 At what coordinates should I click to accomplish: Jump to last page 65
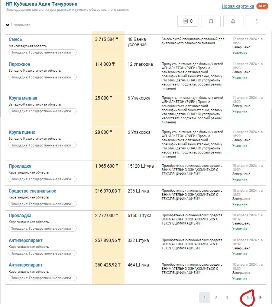pos(249,297)
